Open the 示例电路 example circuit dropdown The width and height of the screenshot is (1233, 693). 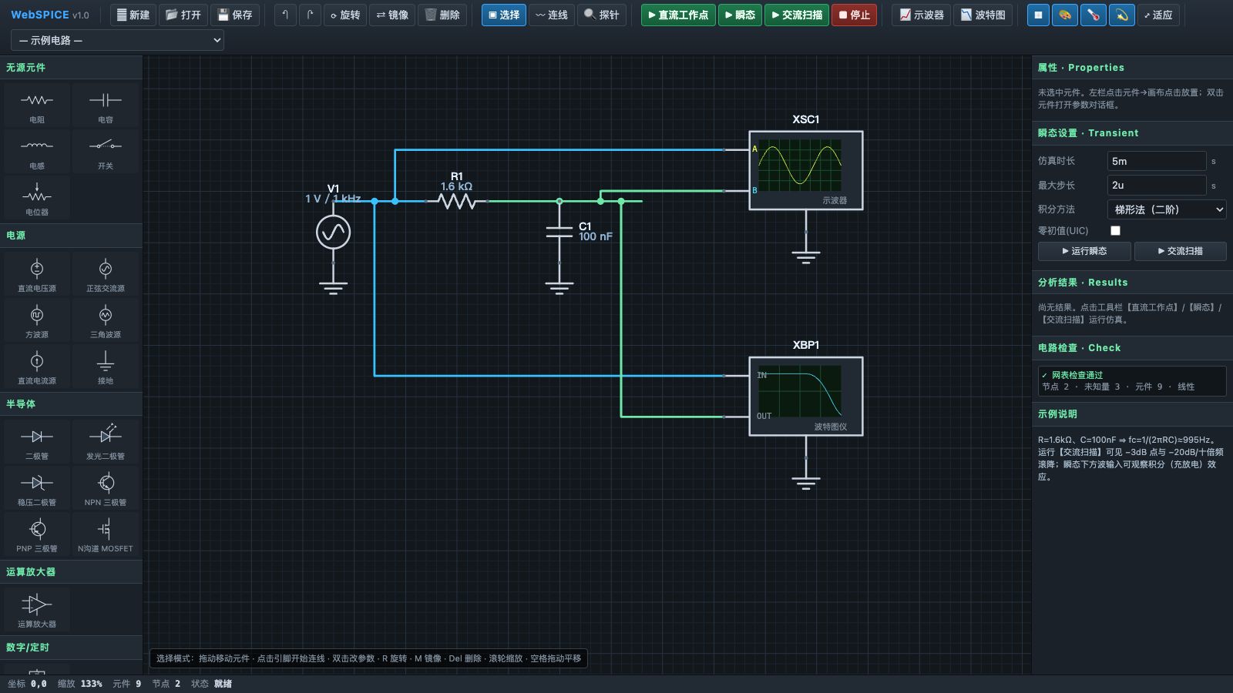[117, 40]
